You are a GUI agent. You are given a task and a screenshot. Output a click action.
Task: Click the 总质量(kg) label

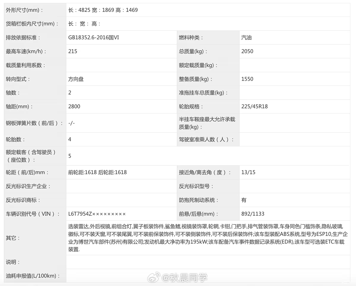[x=193, y=51]
